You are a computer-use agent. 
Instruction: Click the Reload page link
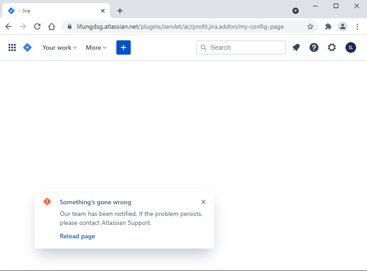(77, 236)
